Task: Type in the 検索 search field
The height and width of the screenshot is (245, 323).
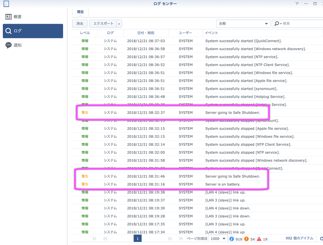Action: pos(301,24)
